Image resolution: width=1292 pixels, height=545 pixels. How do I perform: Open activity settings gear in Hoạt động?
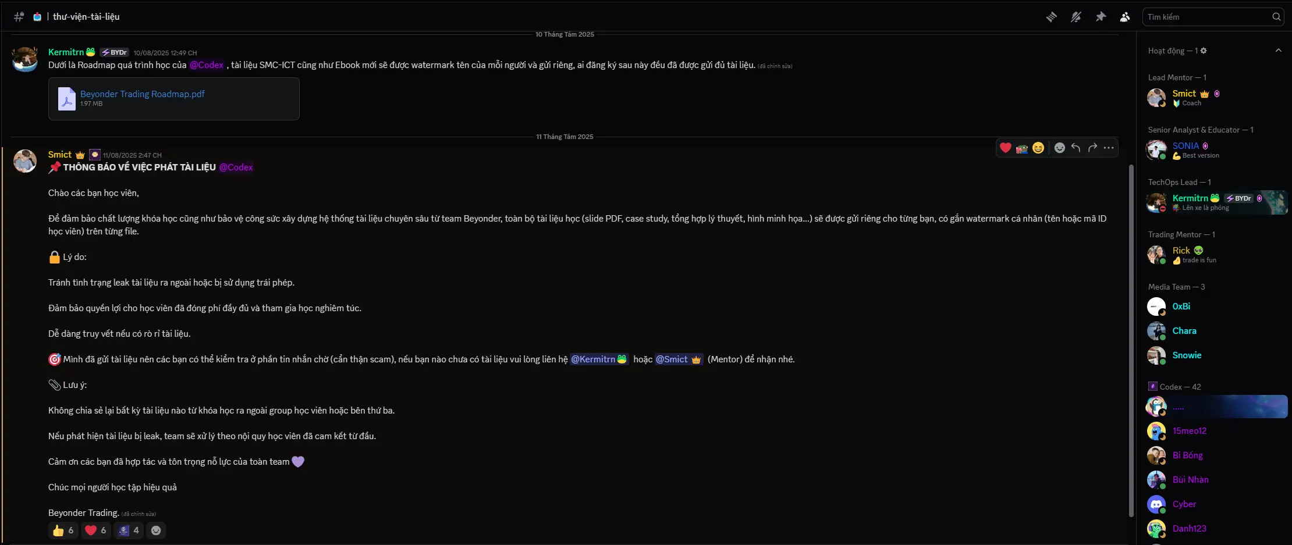[1204, 51]
